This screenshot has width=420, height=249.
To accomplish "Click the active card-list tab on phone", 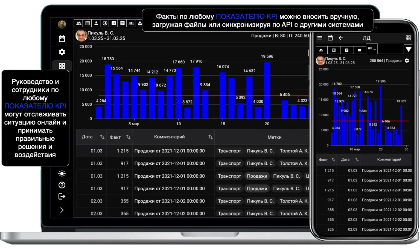I will coord(372,49).
